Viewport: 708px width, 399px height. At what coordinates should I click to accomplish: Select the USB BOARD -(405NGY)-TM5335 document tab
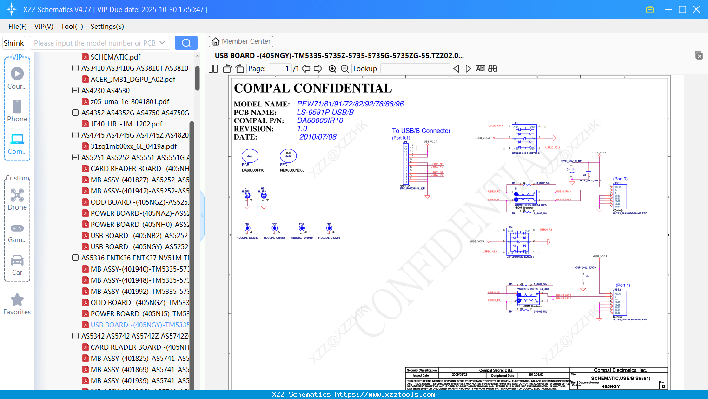click(339, 55)
